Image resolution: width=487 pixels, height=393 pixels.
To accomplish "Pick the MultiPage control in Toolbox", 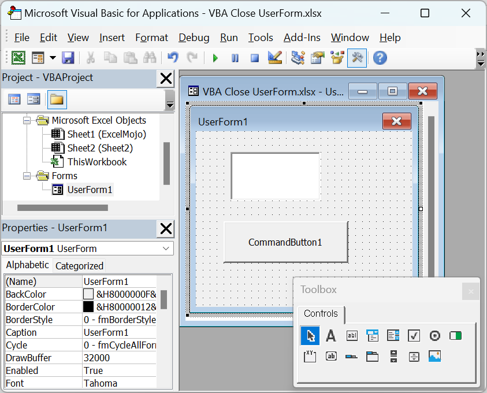I will 373,357.
